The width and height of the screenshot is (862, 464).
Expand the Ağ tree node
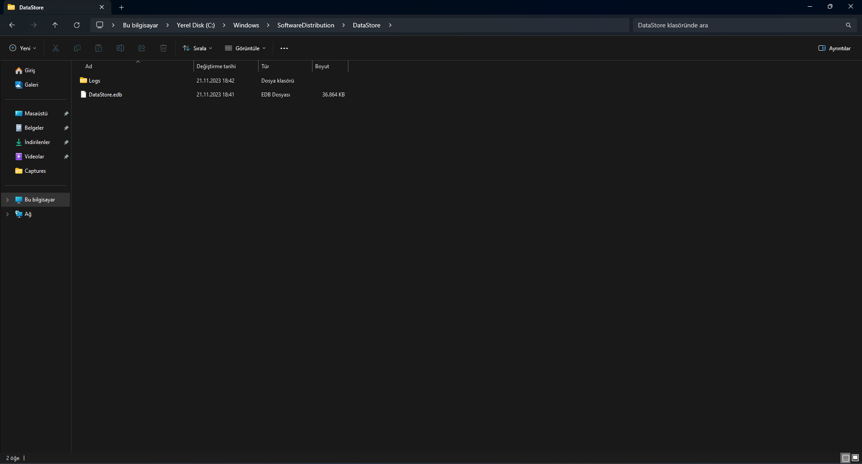coord(8,214)
